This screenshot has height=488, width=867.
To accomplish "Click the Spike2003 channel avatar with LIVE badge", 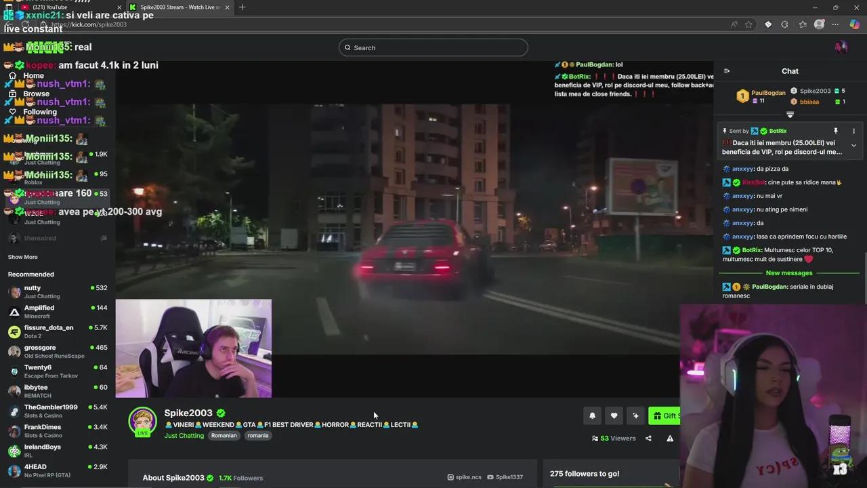I will coord(143,422).
